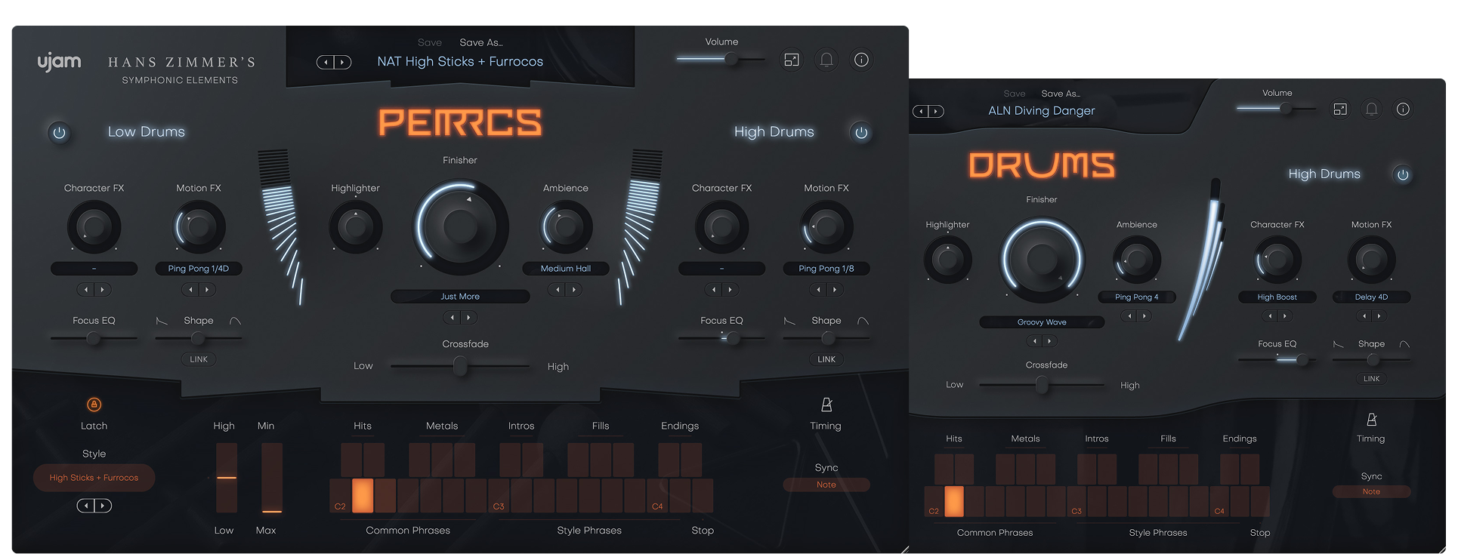
Task: Adjust Low Drums Focus EQ slider
Action: pyautogui.click(x=94, y=338)
